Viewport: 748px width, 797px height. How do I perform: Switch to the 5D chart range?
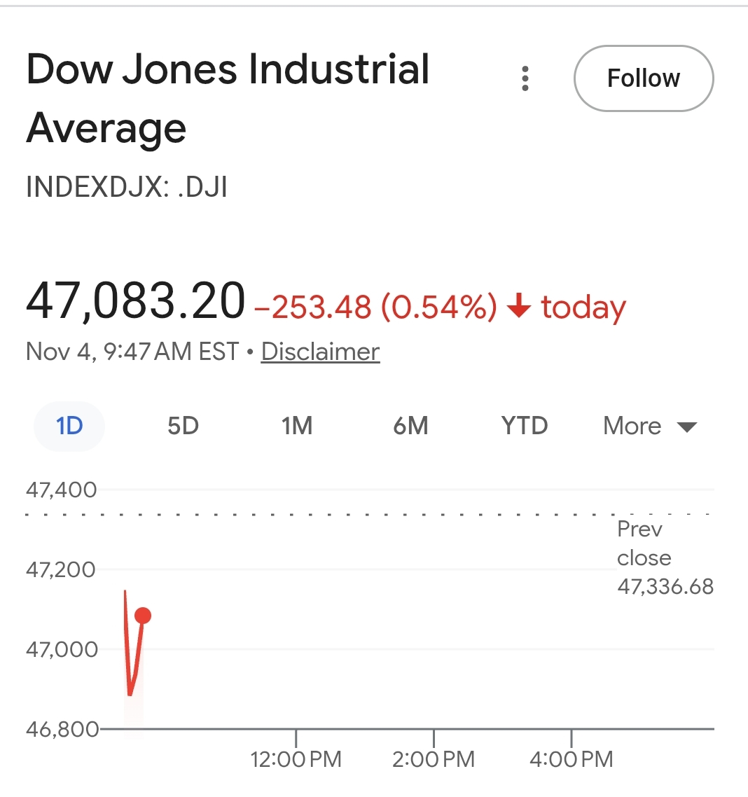tap(183, 426)
